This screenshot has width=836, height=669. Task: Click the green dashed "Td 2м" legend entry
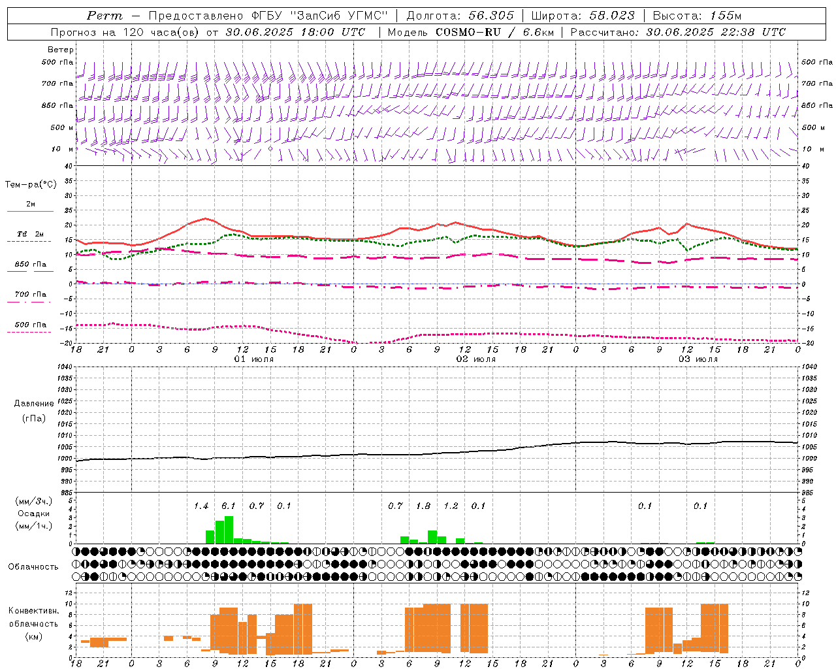click(30, 237)
